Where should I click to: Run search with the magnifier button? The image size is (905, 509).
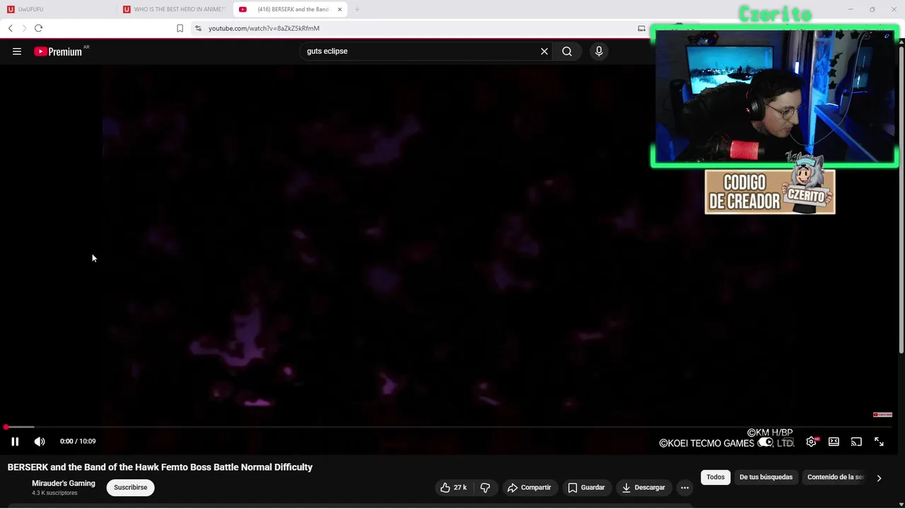567,51
